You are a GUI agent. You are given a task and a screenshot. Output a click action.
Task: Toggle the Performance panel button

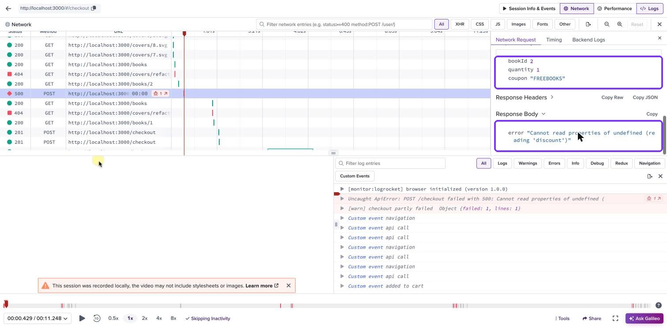pyautogui.click(x=615, y=8)
